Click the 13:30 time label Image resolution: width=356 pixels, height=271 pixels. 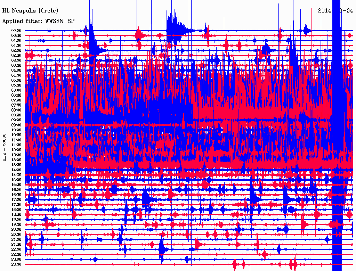[16, 165]
